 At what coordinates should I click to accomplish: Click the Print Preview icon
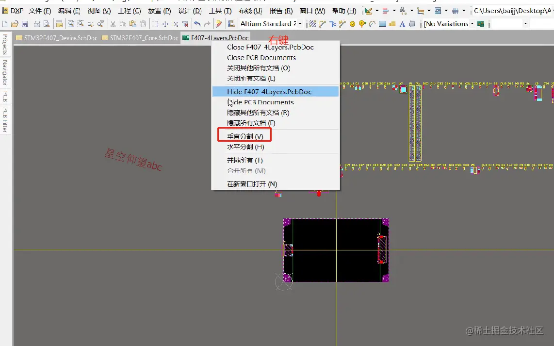[46, 24]
